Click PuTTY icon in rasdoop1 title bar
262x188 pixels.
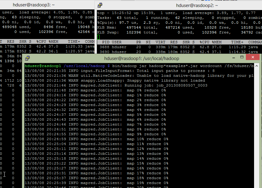click(x=27, y=58)
